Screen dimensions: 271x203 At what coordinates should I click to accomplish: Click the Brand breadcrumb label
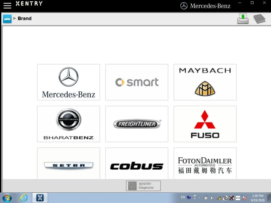(x=25, y=18)
